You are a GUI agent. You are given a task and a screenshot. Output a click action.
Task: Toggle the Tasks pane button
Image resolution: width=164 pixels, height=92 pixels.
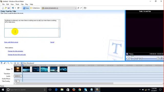point(26,8)
